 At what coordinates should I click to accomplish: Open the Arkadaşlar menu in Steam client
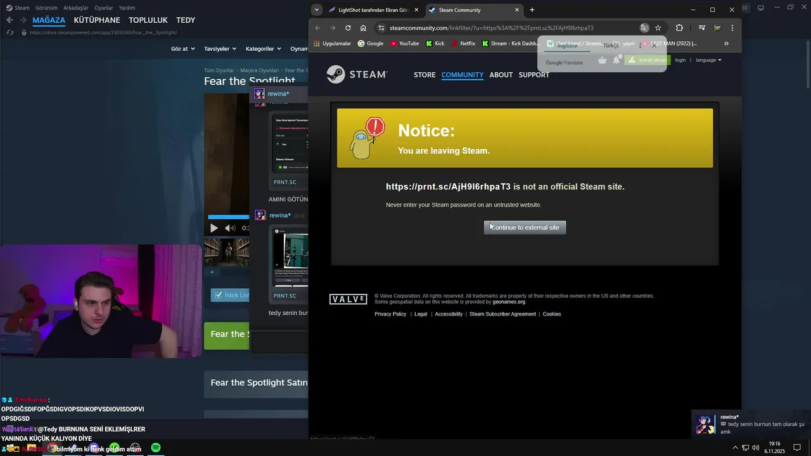[76, 8]
